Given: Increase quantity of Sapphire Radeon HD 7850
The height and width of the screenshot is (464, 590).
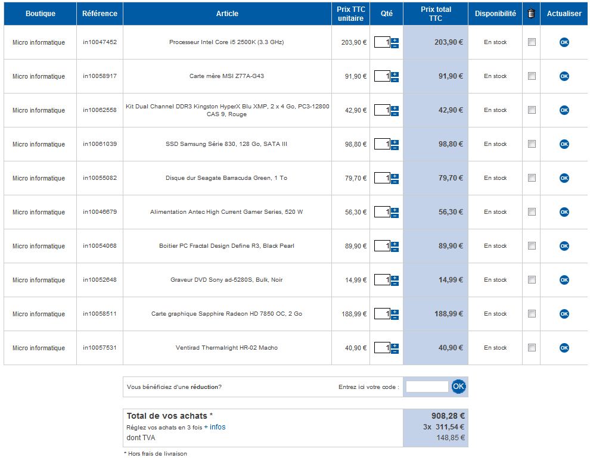Looking at the screenshot, I should point(395,312).
